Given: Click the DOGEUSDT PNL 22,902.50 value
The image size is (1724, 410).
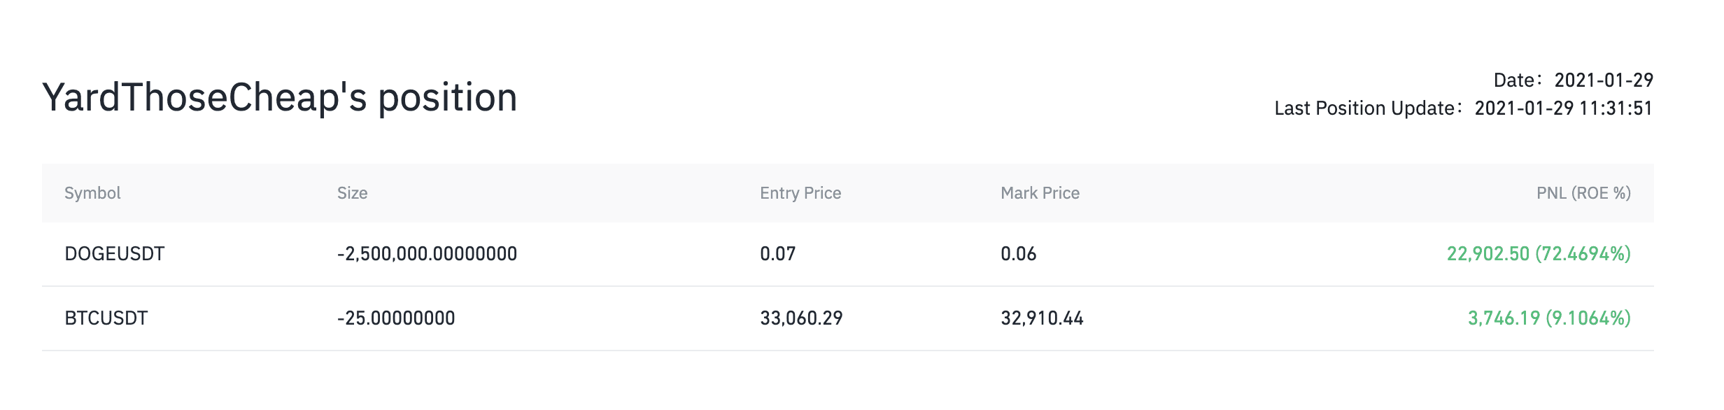Looking at the screenshot, I should pyautogui.click(x=1488, y=253).
